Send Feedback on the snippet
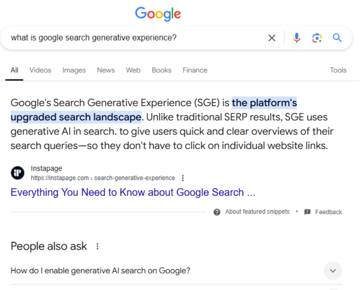Image resolution: width=361 pixels, height=290 pixels. pos(328,212)
